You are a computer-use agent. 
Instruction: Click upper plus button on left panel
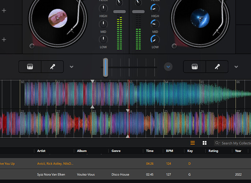tap(4, 11)
